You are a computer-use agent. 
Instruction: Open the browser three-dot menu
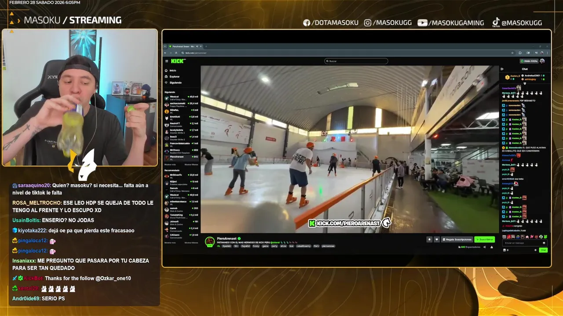[x=547, y=53]
